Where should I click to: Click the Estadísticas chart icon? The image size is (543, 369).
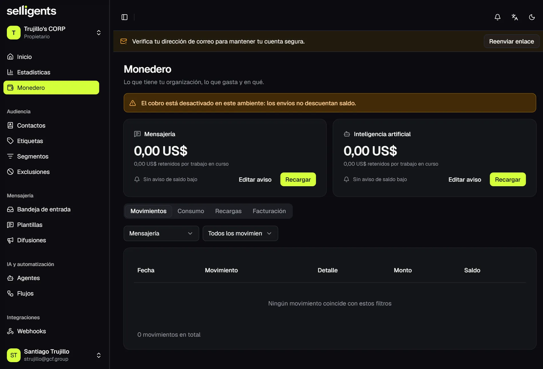tap(10, 72)
